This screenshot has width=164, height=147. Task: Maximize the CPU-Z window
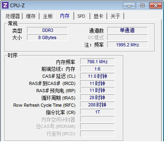[142, 6]
